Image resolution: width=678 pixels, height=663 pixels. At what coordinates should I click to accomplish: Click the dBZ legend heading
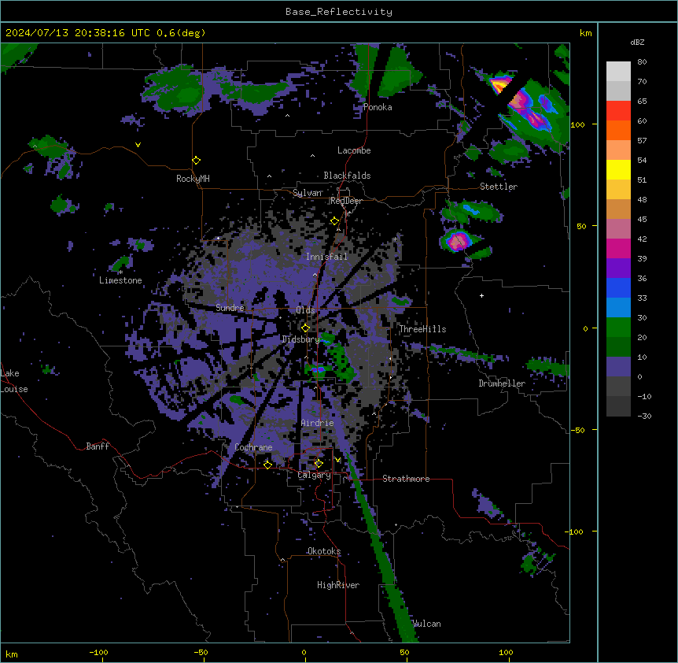pos(637,42)
